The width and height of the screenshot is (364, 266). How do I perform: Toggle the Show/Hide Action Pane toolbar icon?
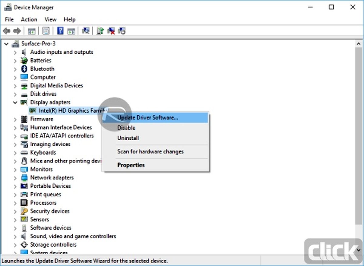[x=71, y=31]
